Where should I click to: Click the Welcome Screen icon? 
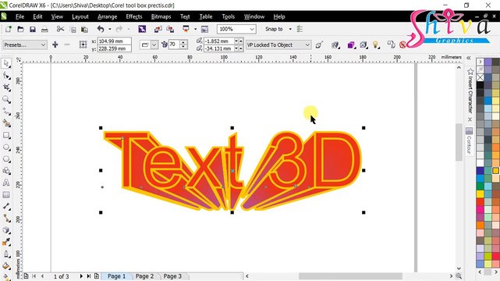(204, 30)
